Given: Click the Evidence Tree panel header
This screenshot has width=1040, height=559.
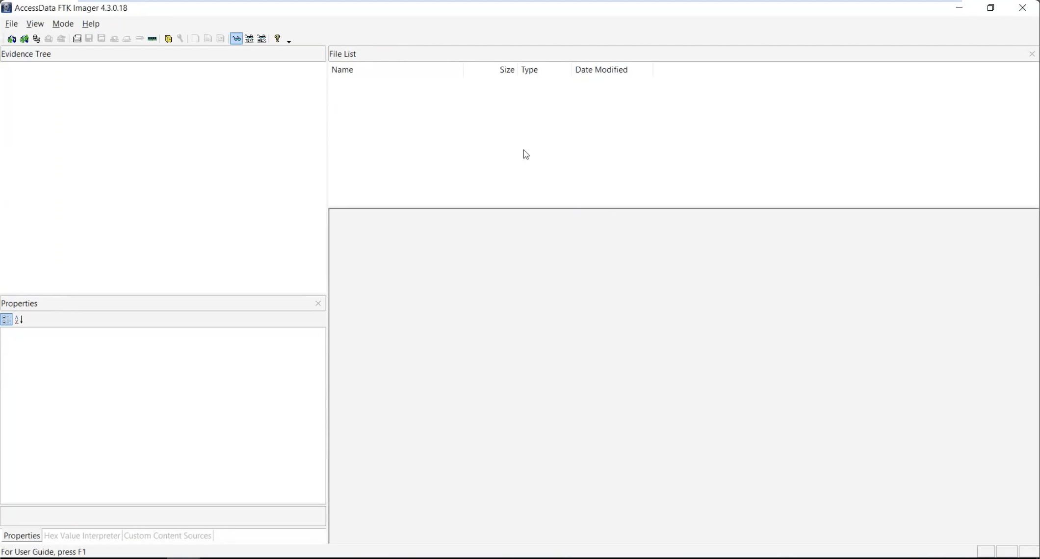Looking at the screenshot, I should tap(163, 54).
